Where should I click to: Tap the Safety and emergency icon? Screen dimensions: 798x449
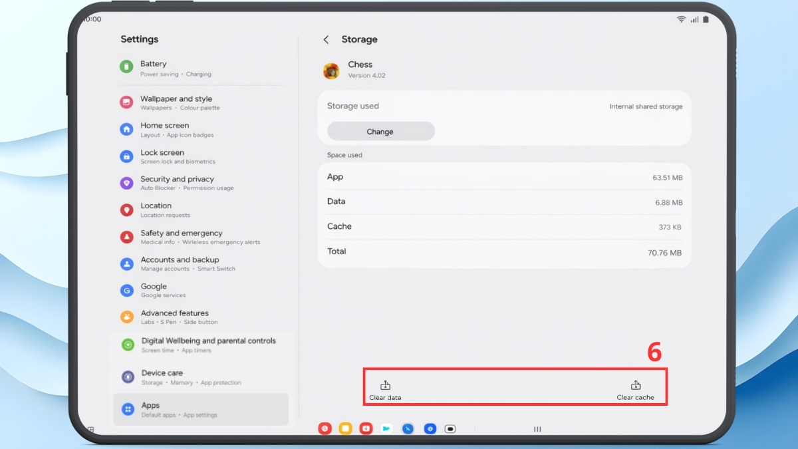pos(126,237)
